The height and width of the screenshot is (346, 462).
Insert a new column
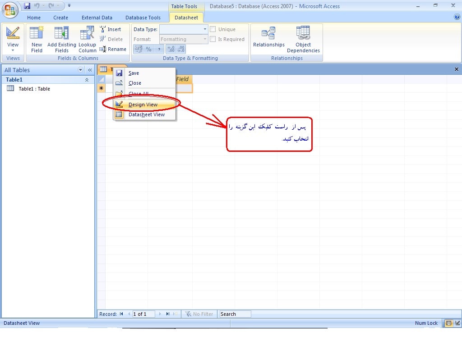111,29
